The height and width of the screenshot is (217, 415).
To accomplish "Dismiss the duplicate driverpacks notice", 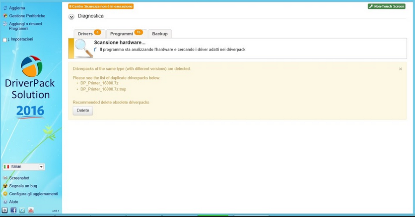I will pyautogui.click(x=401, y=69).
